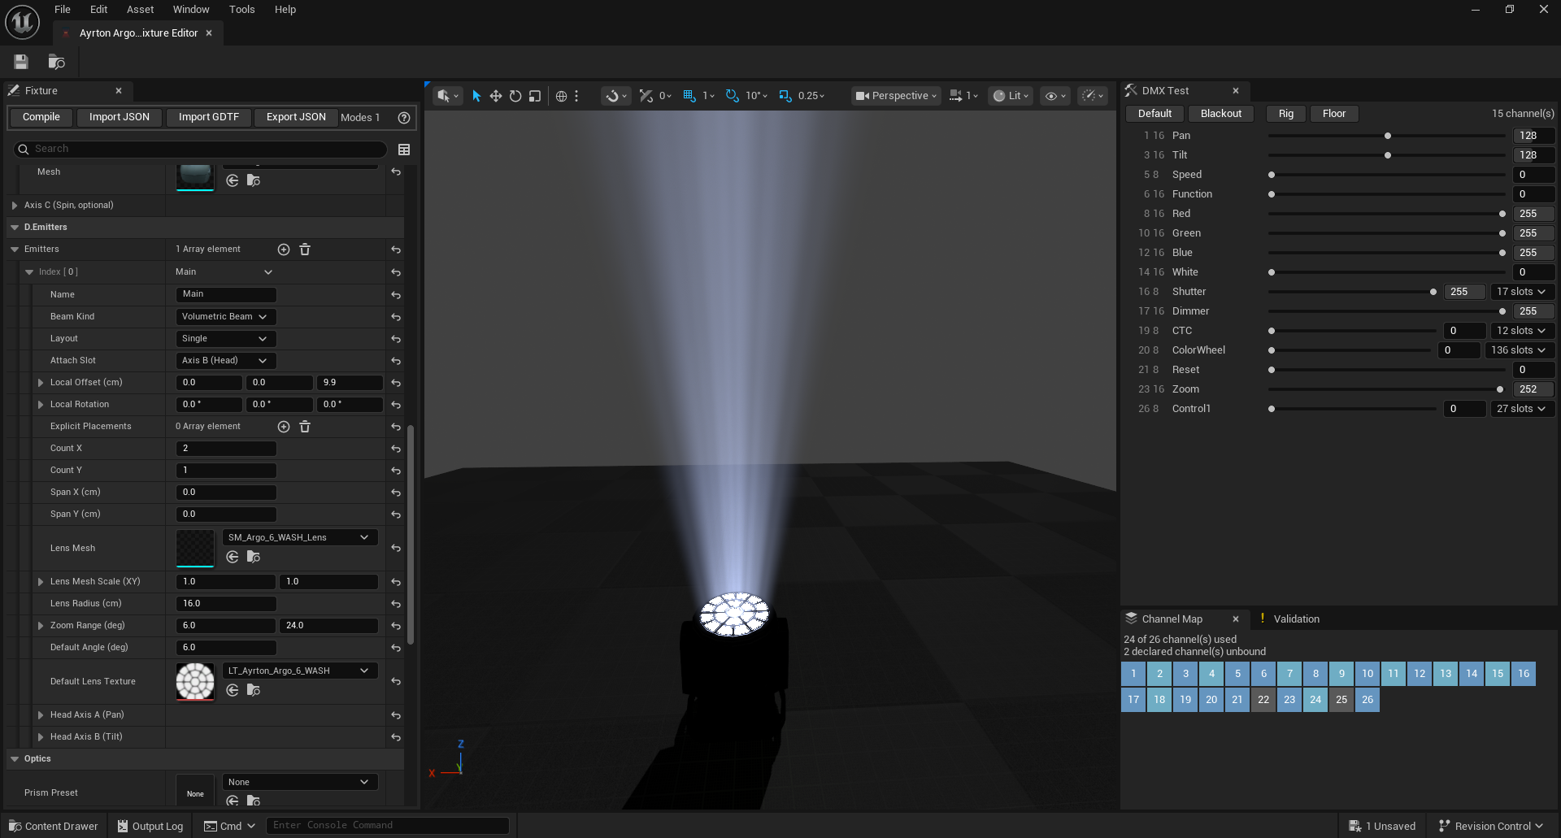Click the Floor button in DMX Test
This screenshot has width=1561, height=838.
coord(1334,114)
